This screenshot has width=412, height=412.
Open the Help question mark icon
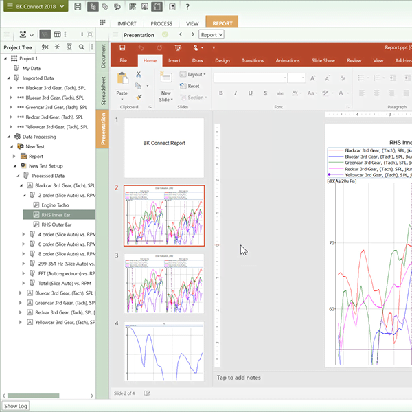coord(187,7)
